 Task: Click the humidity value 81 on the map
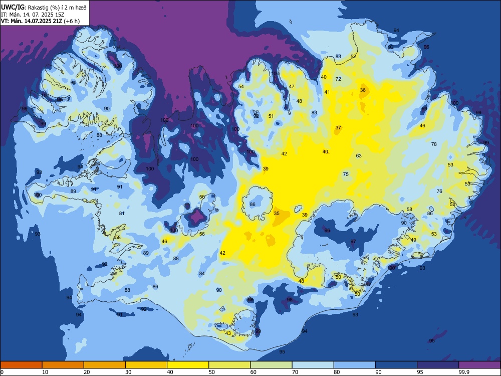[122, 213]
